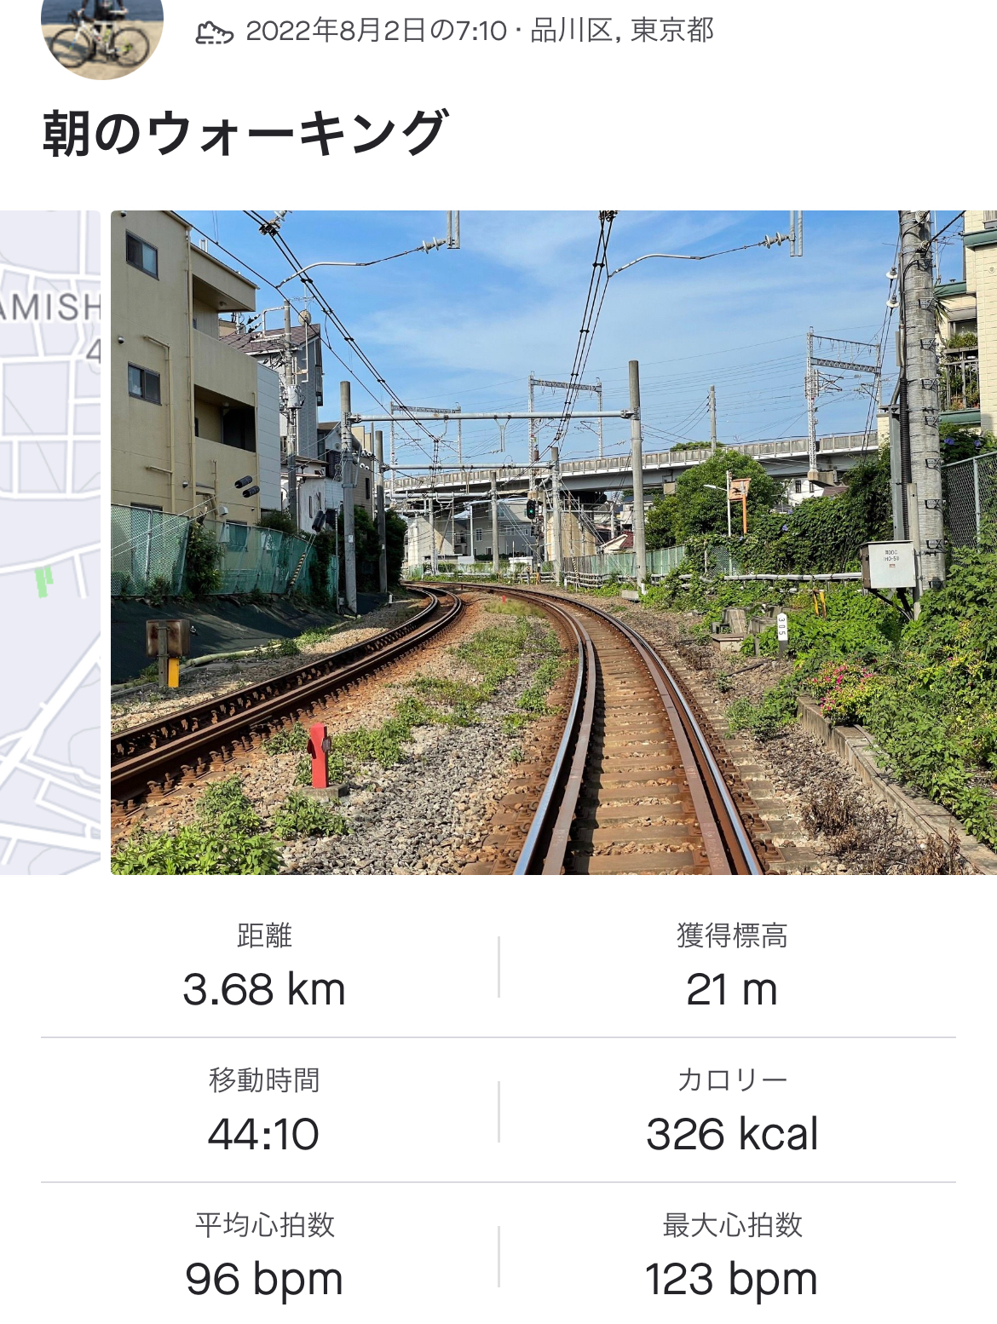Tap the 距離 label
The width and height of the screenshot is (997, 1324).
click(x=264, y=935)
